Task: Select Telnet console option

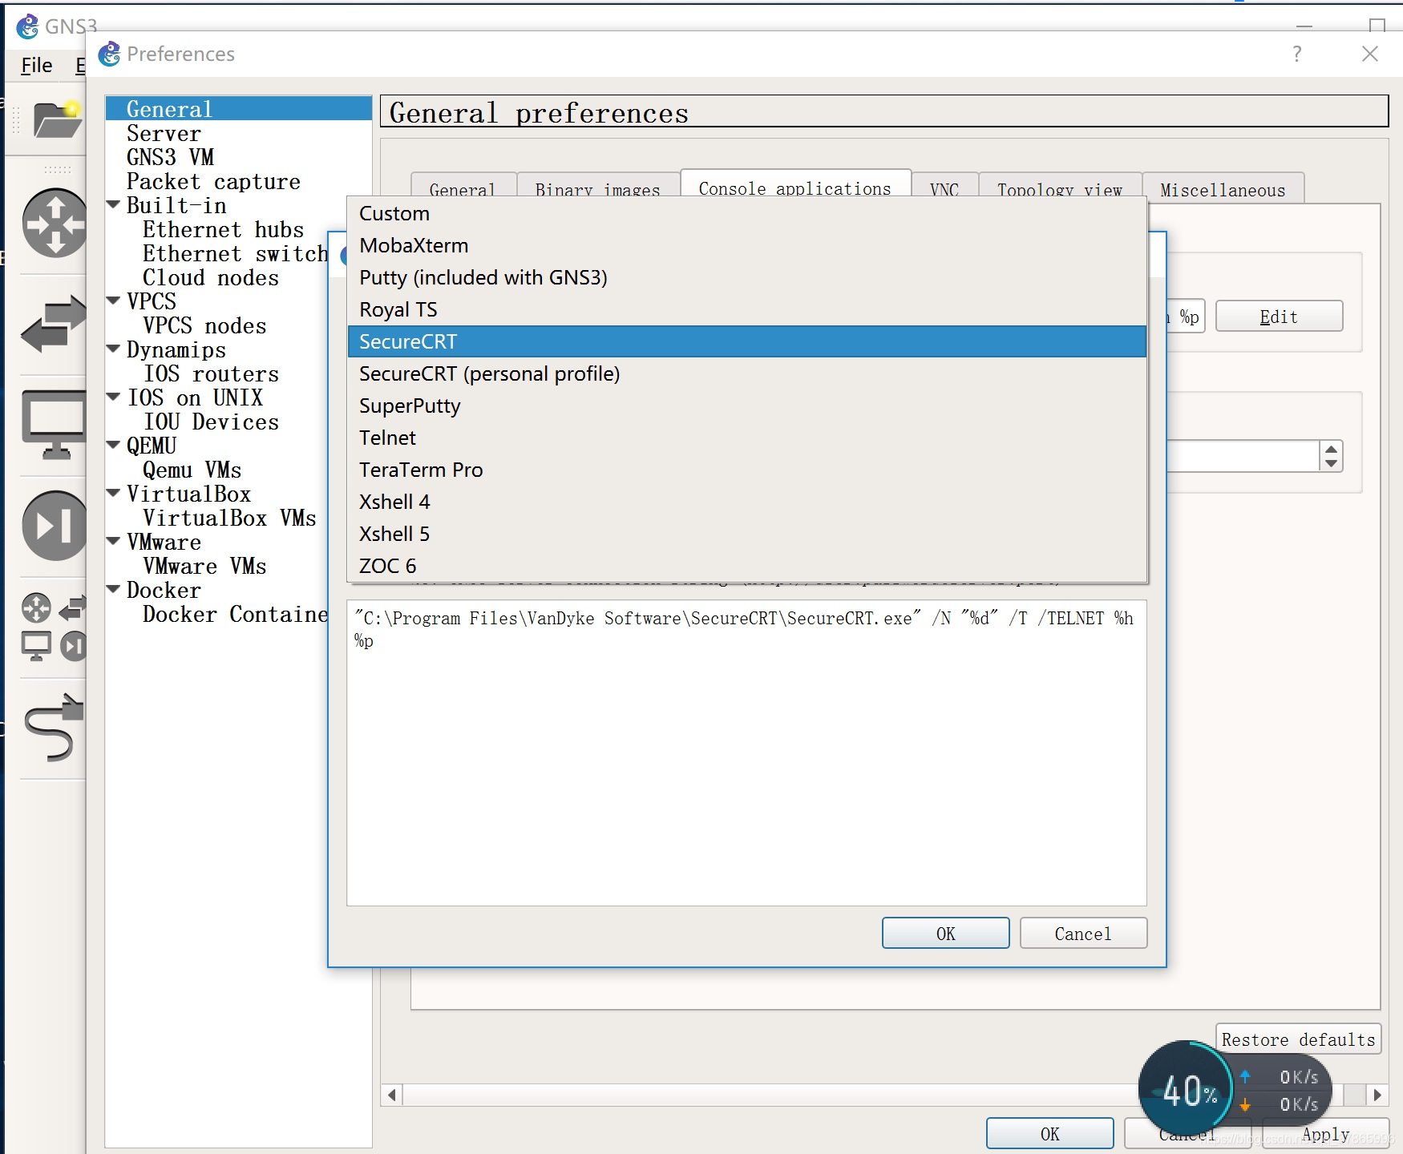Action: tap(747, 438)
